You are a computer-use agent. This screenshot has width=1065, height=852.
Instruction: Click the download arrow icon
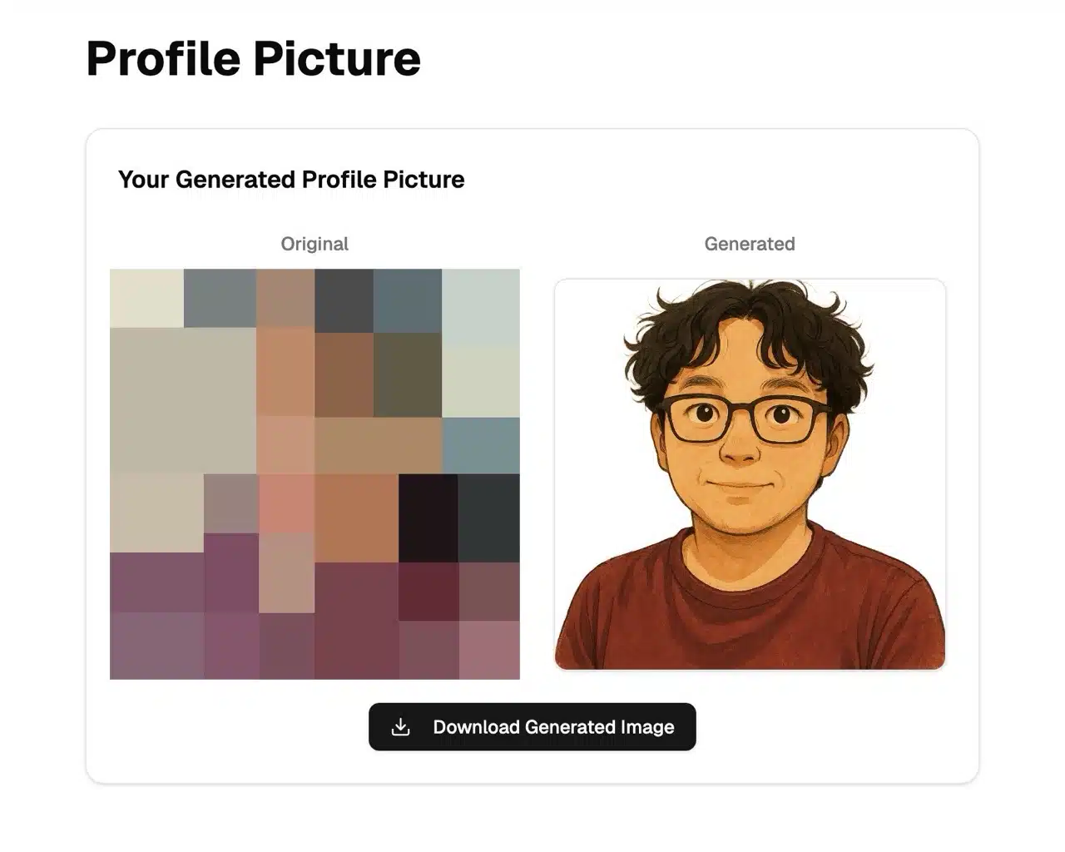pos(400,727)
